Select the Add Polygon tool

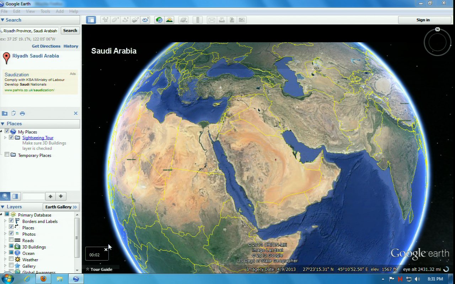pos(115,20)
